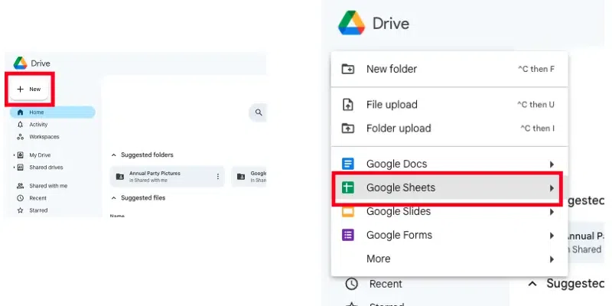Collapse the Suggested files section in left panel
612x306 pixels.
coord(113,198)
